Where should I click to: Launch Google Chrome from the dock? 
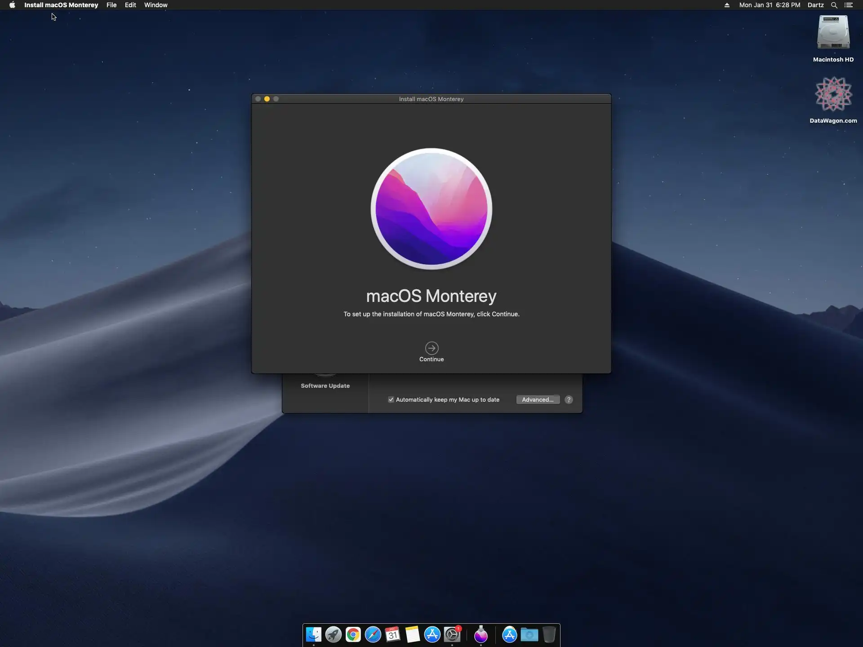pyautogui.click(x=353, y=634)
